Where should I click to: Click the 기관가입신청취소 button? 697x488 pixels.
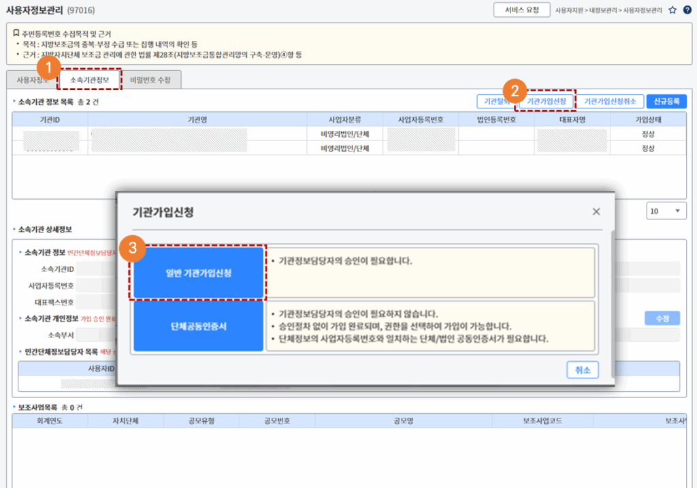[610, 102]
